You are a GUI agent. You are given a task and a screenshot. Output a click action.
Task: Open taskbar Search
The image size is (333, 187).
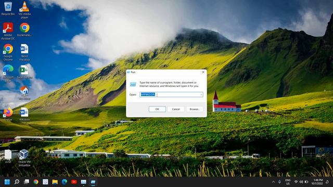17,182
